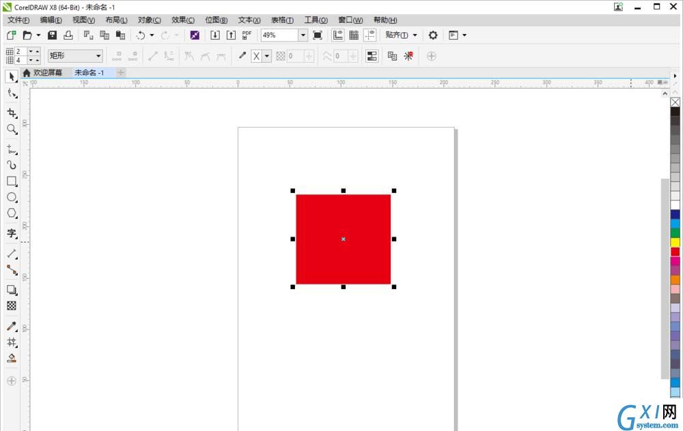Image resolution: width=683 pixels, height=431 pixels.
Task: Click the red rectangle on canvas
Action: pos(344,239)
